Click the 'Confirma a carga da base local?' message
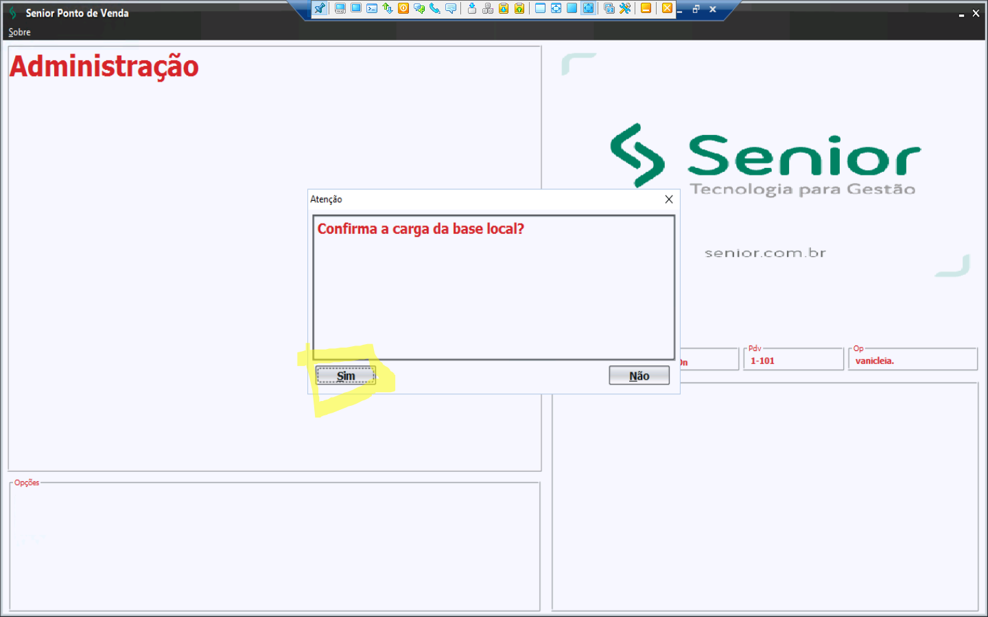This screenshot has height=617, width=988. coord(421,229)
